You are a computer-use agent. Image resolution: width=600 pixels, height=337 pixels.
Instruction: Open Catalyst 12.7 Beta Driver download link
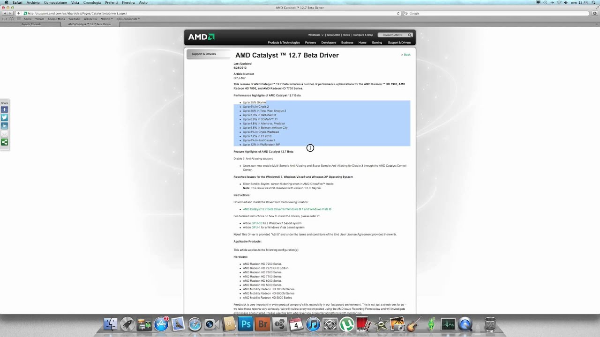click(287, 209)
